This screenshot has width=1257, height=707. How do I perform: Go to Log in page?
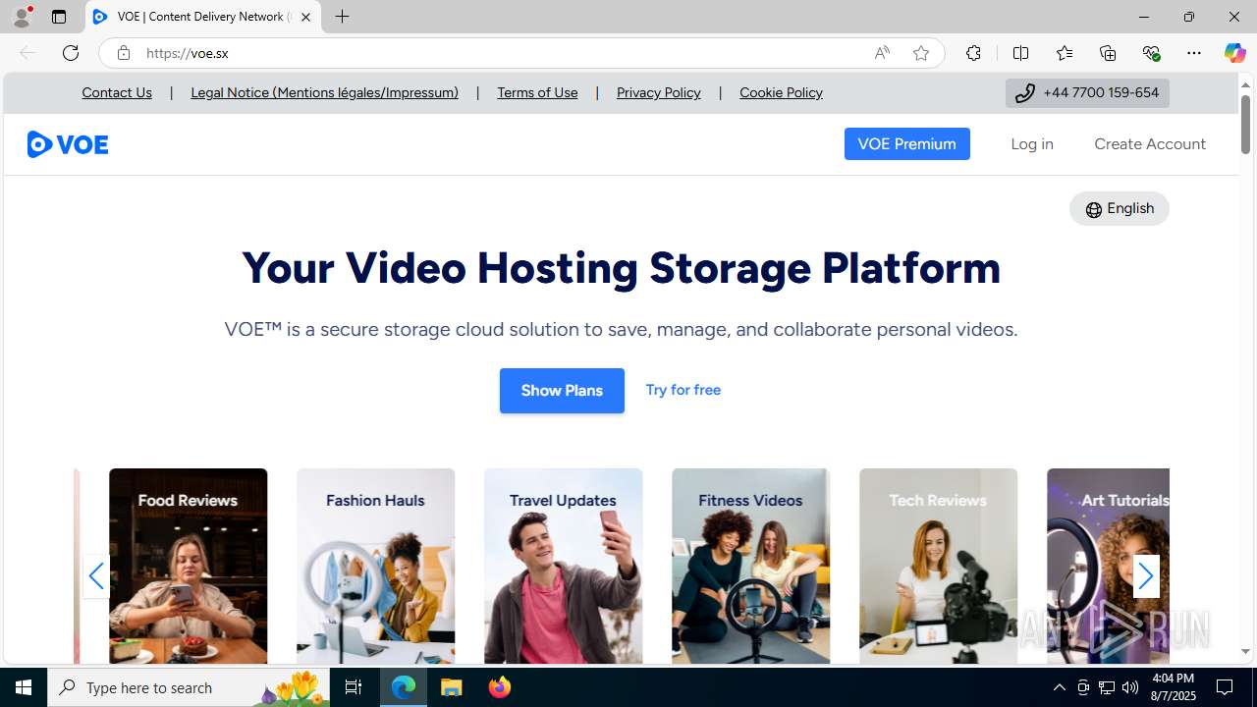1032,143
